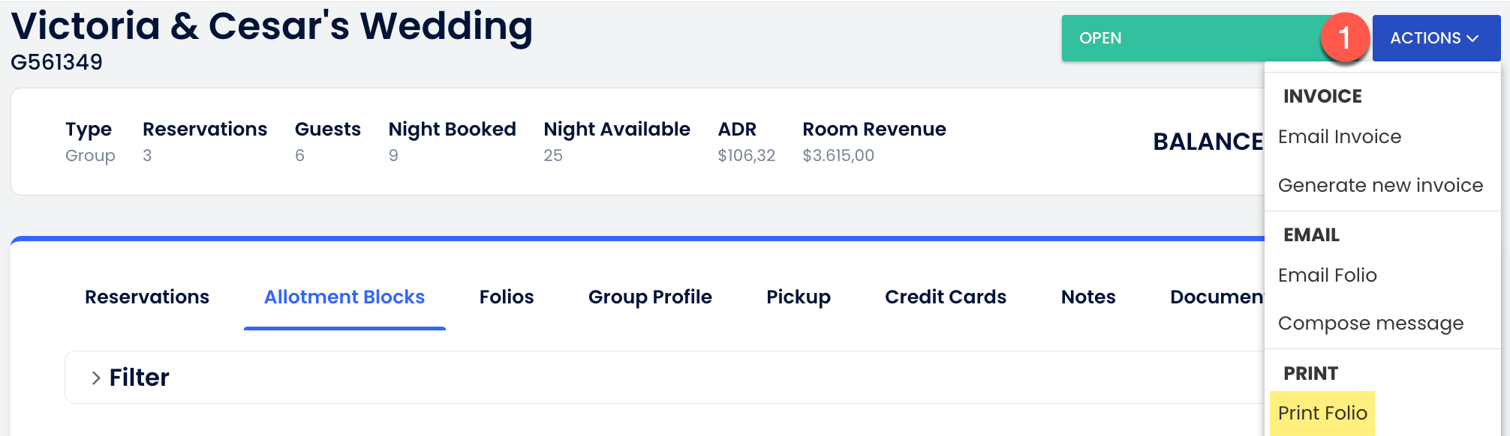Open the Documents tab
The width and height of the screenshot is (1510, 436).
[x=1216, y=297]
